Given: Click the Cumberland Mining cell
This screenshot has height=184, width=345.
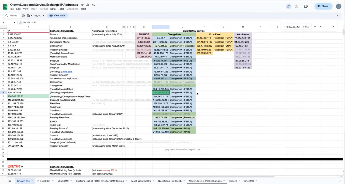Looking at the screenshot, I should click(70, 42).
